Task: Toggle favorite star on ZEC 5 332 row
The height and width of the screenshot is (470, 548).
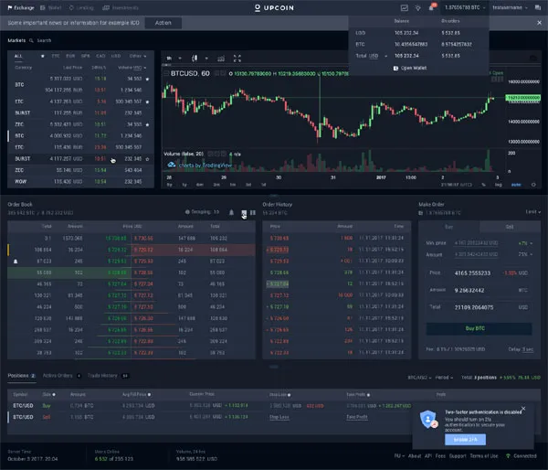Action: tap(147, 124)
